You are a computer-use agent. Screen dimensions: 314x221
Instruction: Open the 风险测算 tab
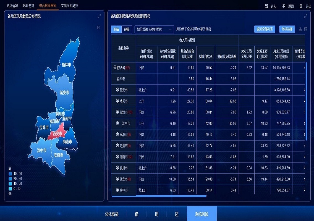pyautogui.click(x=28, y=6)
